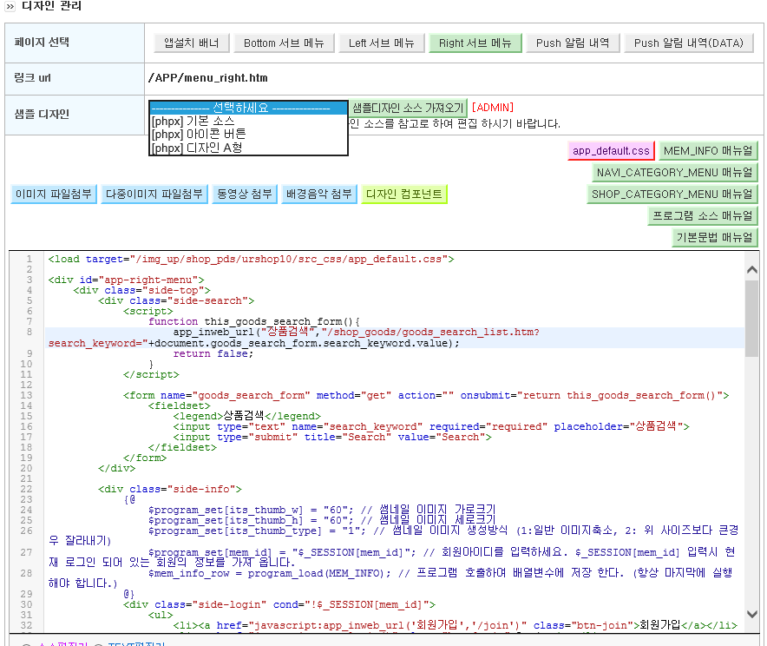767x646 pixels.
Task: Click the 동영상 첨부 button
Action: [245, 194]
